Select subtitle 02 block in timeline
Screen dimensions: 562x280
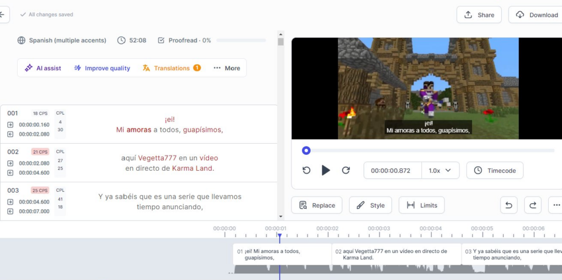click(x=396, y=254)
